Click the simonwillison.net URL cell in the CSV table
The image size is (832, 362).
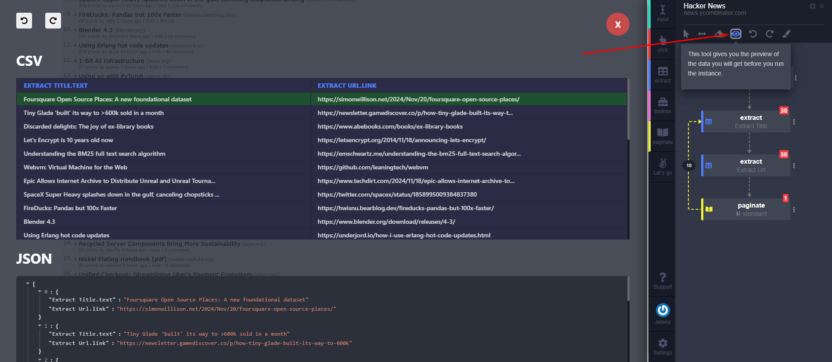point(469,99)
